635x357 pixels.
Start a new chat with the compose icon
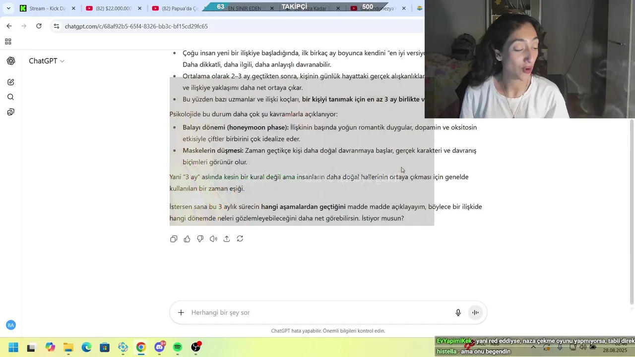(11, 82)
